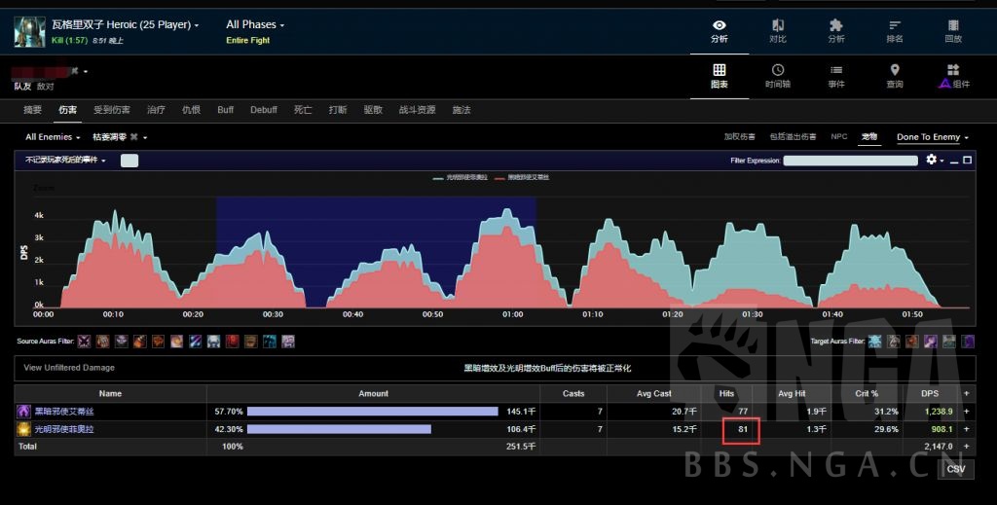Open the 回放 replay icon
Screen dimensions: 997x505
[953, 30]
